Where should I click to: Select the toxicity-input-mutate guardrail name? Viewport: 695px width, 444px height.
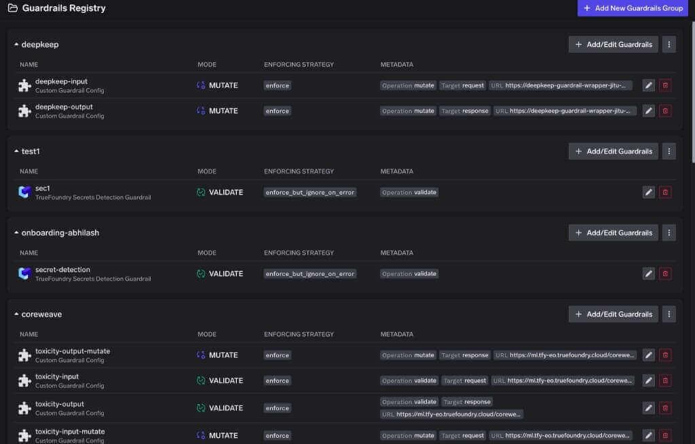point(70,432)
